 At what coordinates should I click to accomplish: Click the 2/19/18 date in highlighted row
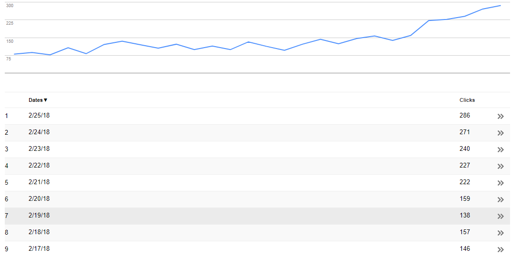tap(39, 216)
